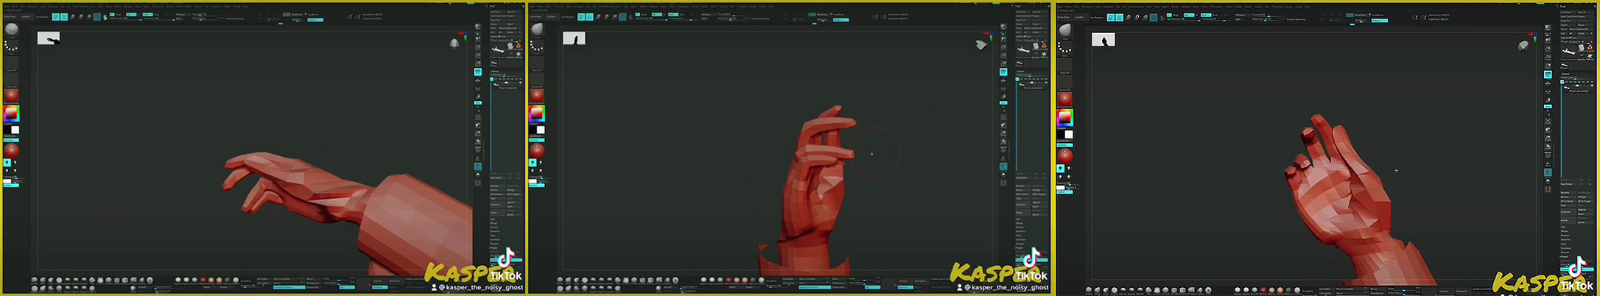The height and width of the screenshot is (296, 1600).
Task: Toggle the cyan Draw mode button in the middle screenshot
Action: coord(589,17)
